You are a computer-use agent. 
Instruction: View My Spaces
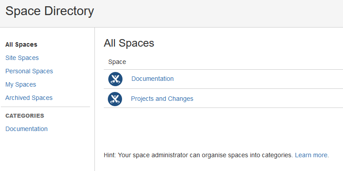pos(20,84)
